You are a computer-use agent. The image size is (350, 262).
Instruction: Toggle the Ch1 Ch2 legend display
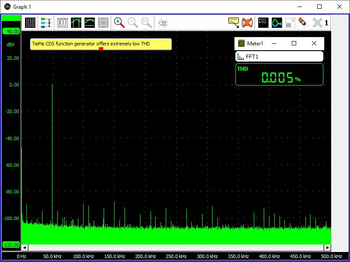point(263,23)
